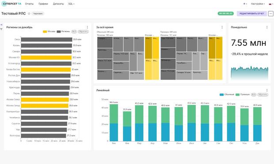Viewport: 274px width, 164px height.
Task: Select the Уфа 15.8 млн treemap cell
Action: (168, 42)
